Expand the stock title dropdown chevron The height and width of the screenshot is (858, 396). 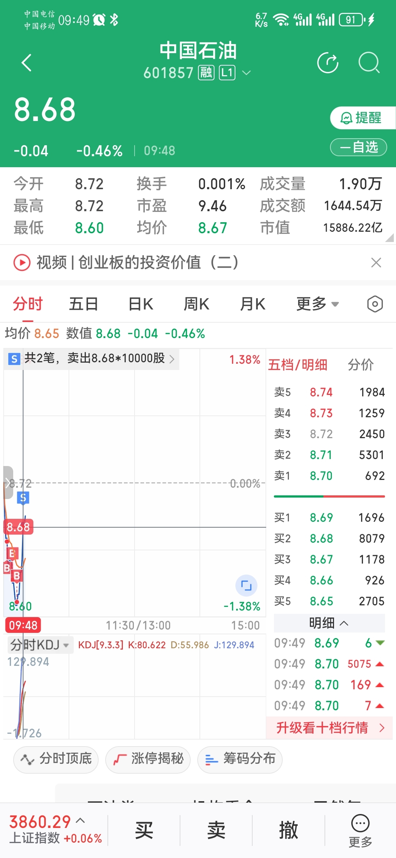pyautogui.click(x=247, y=73)
